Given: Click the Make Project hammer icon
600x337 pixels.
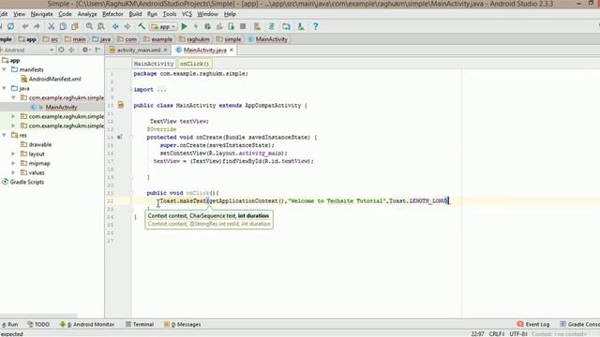Looking at the screenshot, I should point(142,26).
